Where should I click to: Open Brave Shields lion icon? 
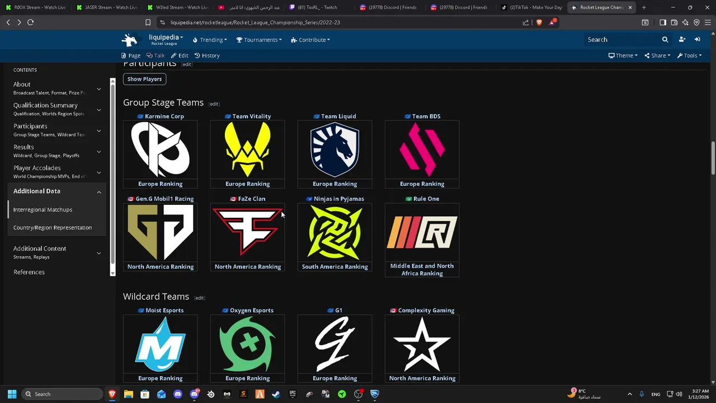539,22
